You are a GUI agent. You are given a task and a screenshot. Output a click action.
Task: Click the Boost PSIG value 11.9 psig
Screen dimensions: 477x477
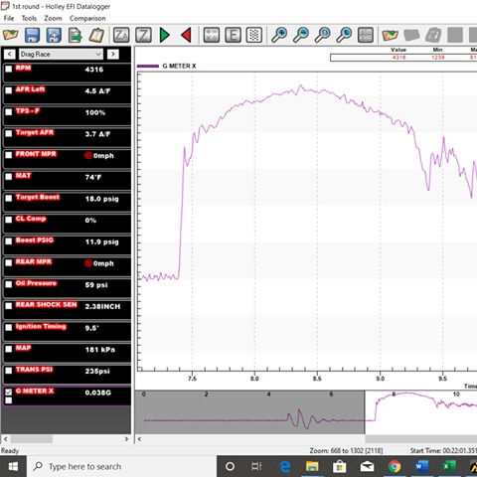coord(101,241)
